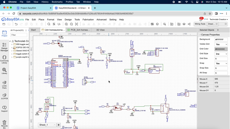Click the Undo arrow in toolbar

(x=16, y=24)
